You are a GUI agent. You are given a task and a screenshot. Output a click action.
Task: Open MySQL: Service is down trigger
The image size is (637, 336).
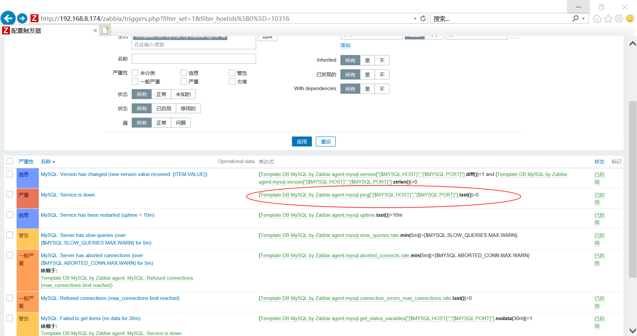pos(68,195)
